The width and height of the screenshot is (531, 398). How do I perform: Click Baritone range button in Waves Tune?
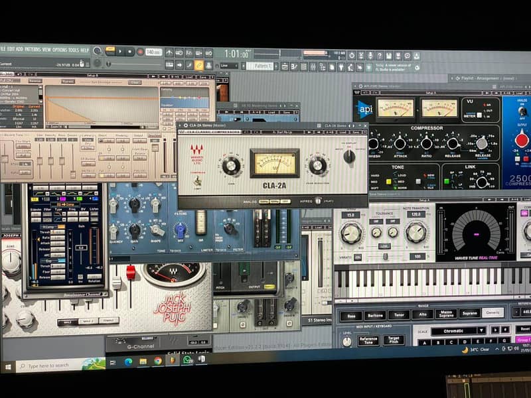click(375, 316)
